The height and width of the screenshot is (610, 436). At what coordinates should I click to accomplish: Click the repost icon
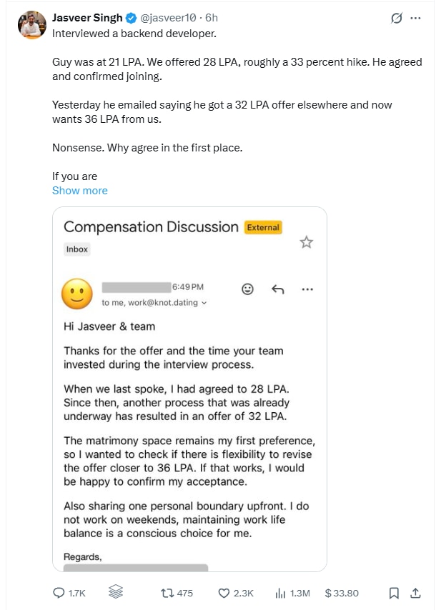(165, 593)
